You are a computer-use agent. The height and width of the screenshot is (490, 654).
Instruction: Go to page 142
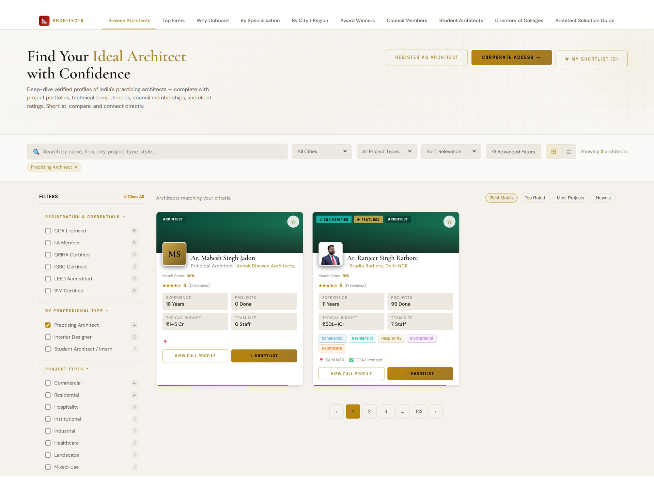click(x=419, y=411)
